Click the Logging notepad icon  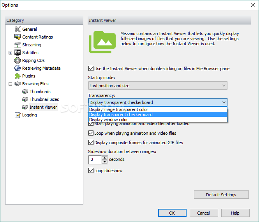point(18,115)
